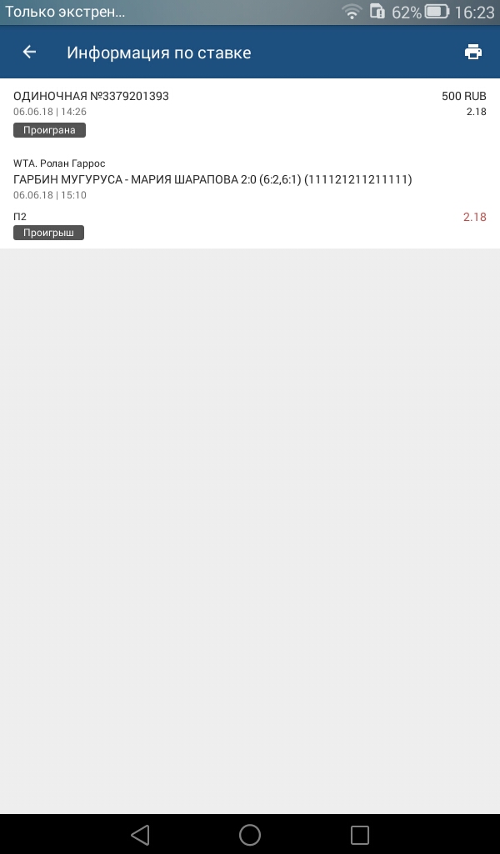
Task: Tap the battery icon in status bar
Action: click(x=437, y=12)
